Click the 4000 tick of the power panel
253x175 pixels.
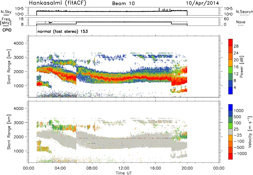click(x=19, y=43)
